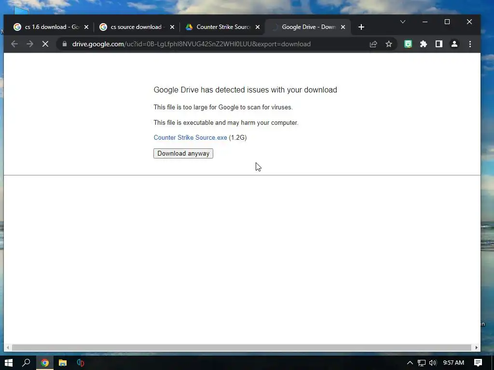Screen dimensions: 494x370
Task: Minimize the Chrome window
Action: 425,22
